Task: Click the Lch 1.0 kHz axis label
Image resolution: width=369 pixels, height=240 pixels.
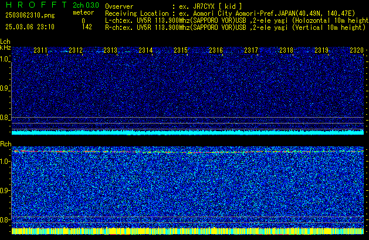Action: tap(5, 59)
